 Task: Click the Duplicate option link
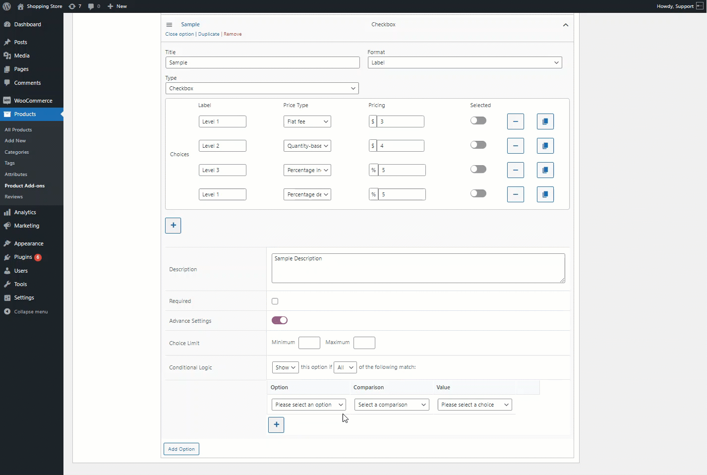point(209,34)
